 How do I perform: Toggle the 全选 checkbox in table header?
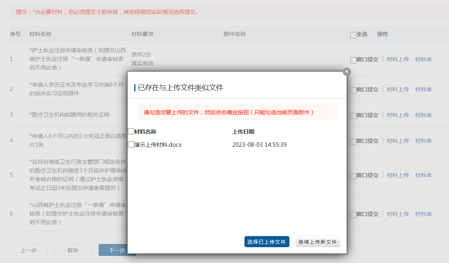(x=353, y=35)
